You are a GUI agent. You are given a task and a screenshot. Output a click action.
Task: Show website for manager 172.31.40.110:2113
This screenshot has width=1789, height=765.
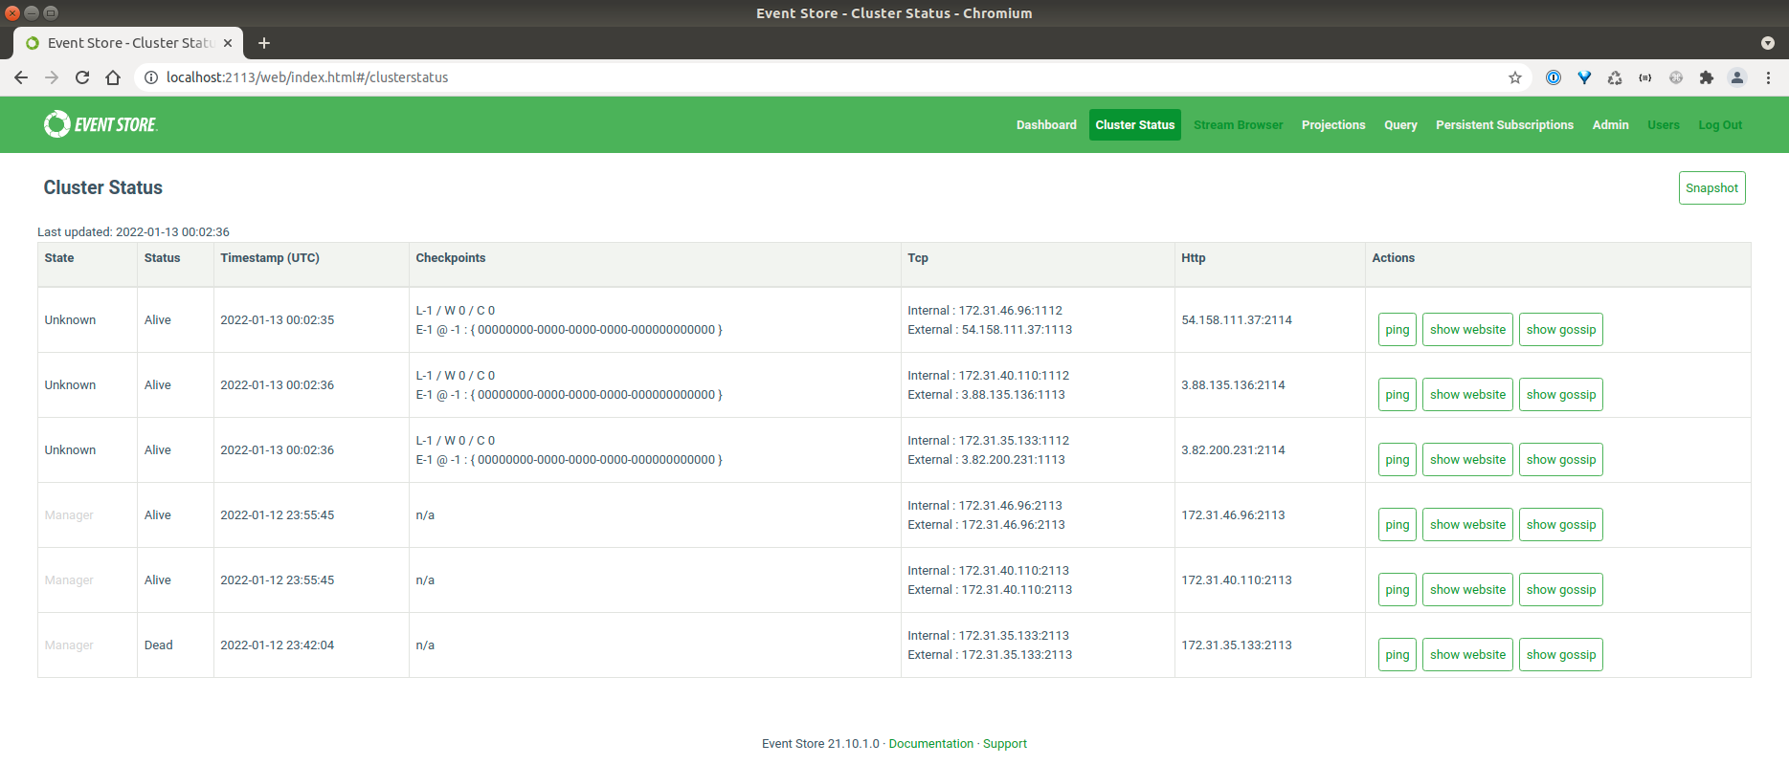[x=1467, y=590]
